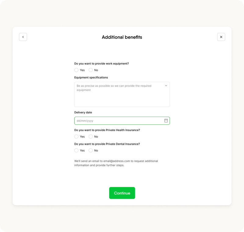
Task: Open the calendar icon in the date field
Action: [x=166, y=120]
